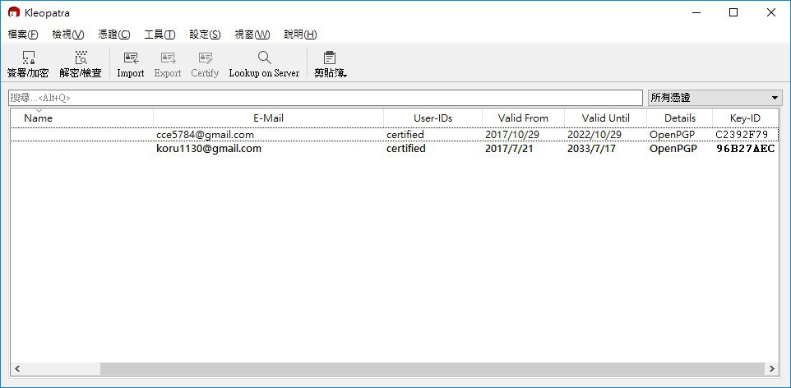Minimize the Kleopatra window
Viewport: 791px width, 388px height.
[696, 12]
